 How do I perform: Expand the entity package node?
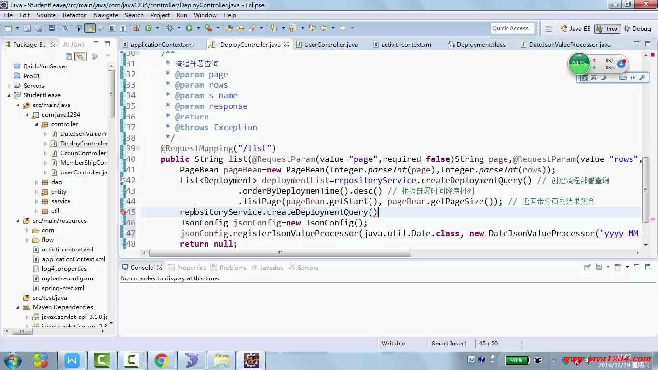36,192
